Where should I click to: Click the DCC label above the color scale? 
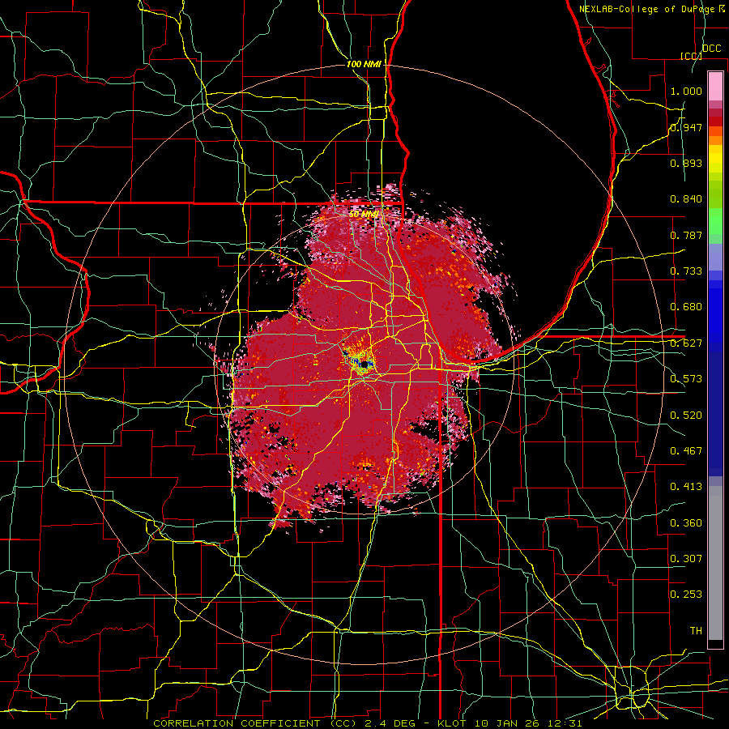[711, 48]
